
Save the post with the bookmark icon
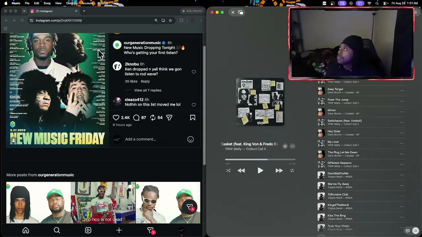193,118
